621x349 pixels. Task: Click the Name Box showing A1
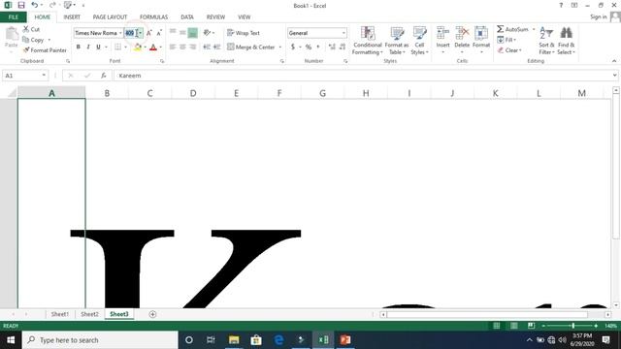click(x=24, y=76)
